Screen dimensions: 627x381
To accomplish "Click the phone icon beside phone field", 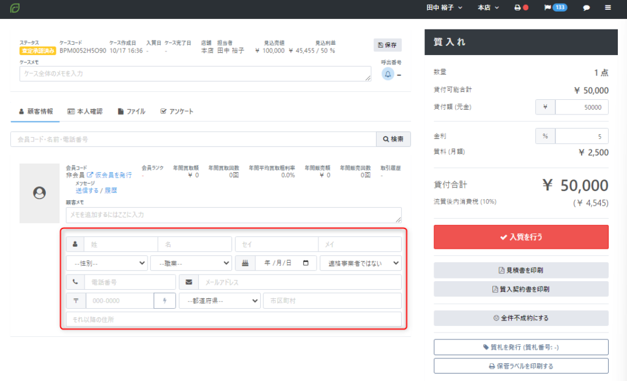I will [x=75, y=282].
